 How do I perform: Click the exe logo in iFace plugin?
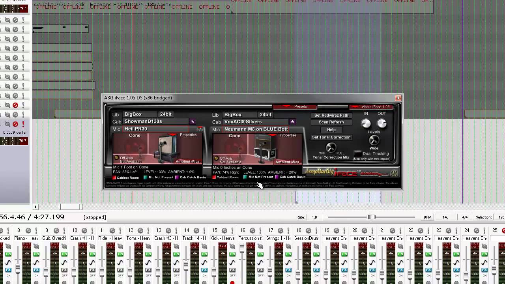(x=394, y=173)
